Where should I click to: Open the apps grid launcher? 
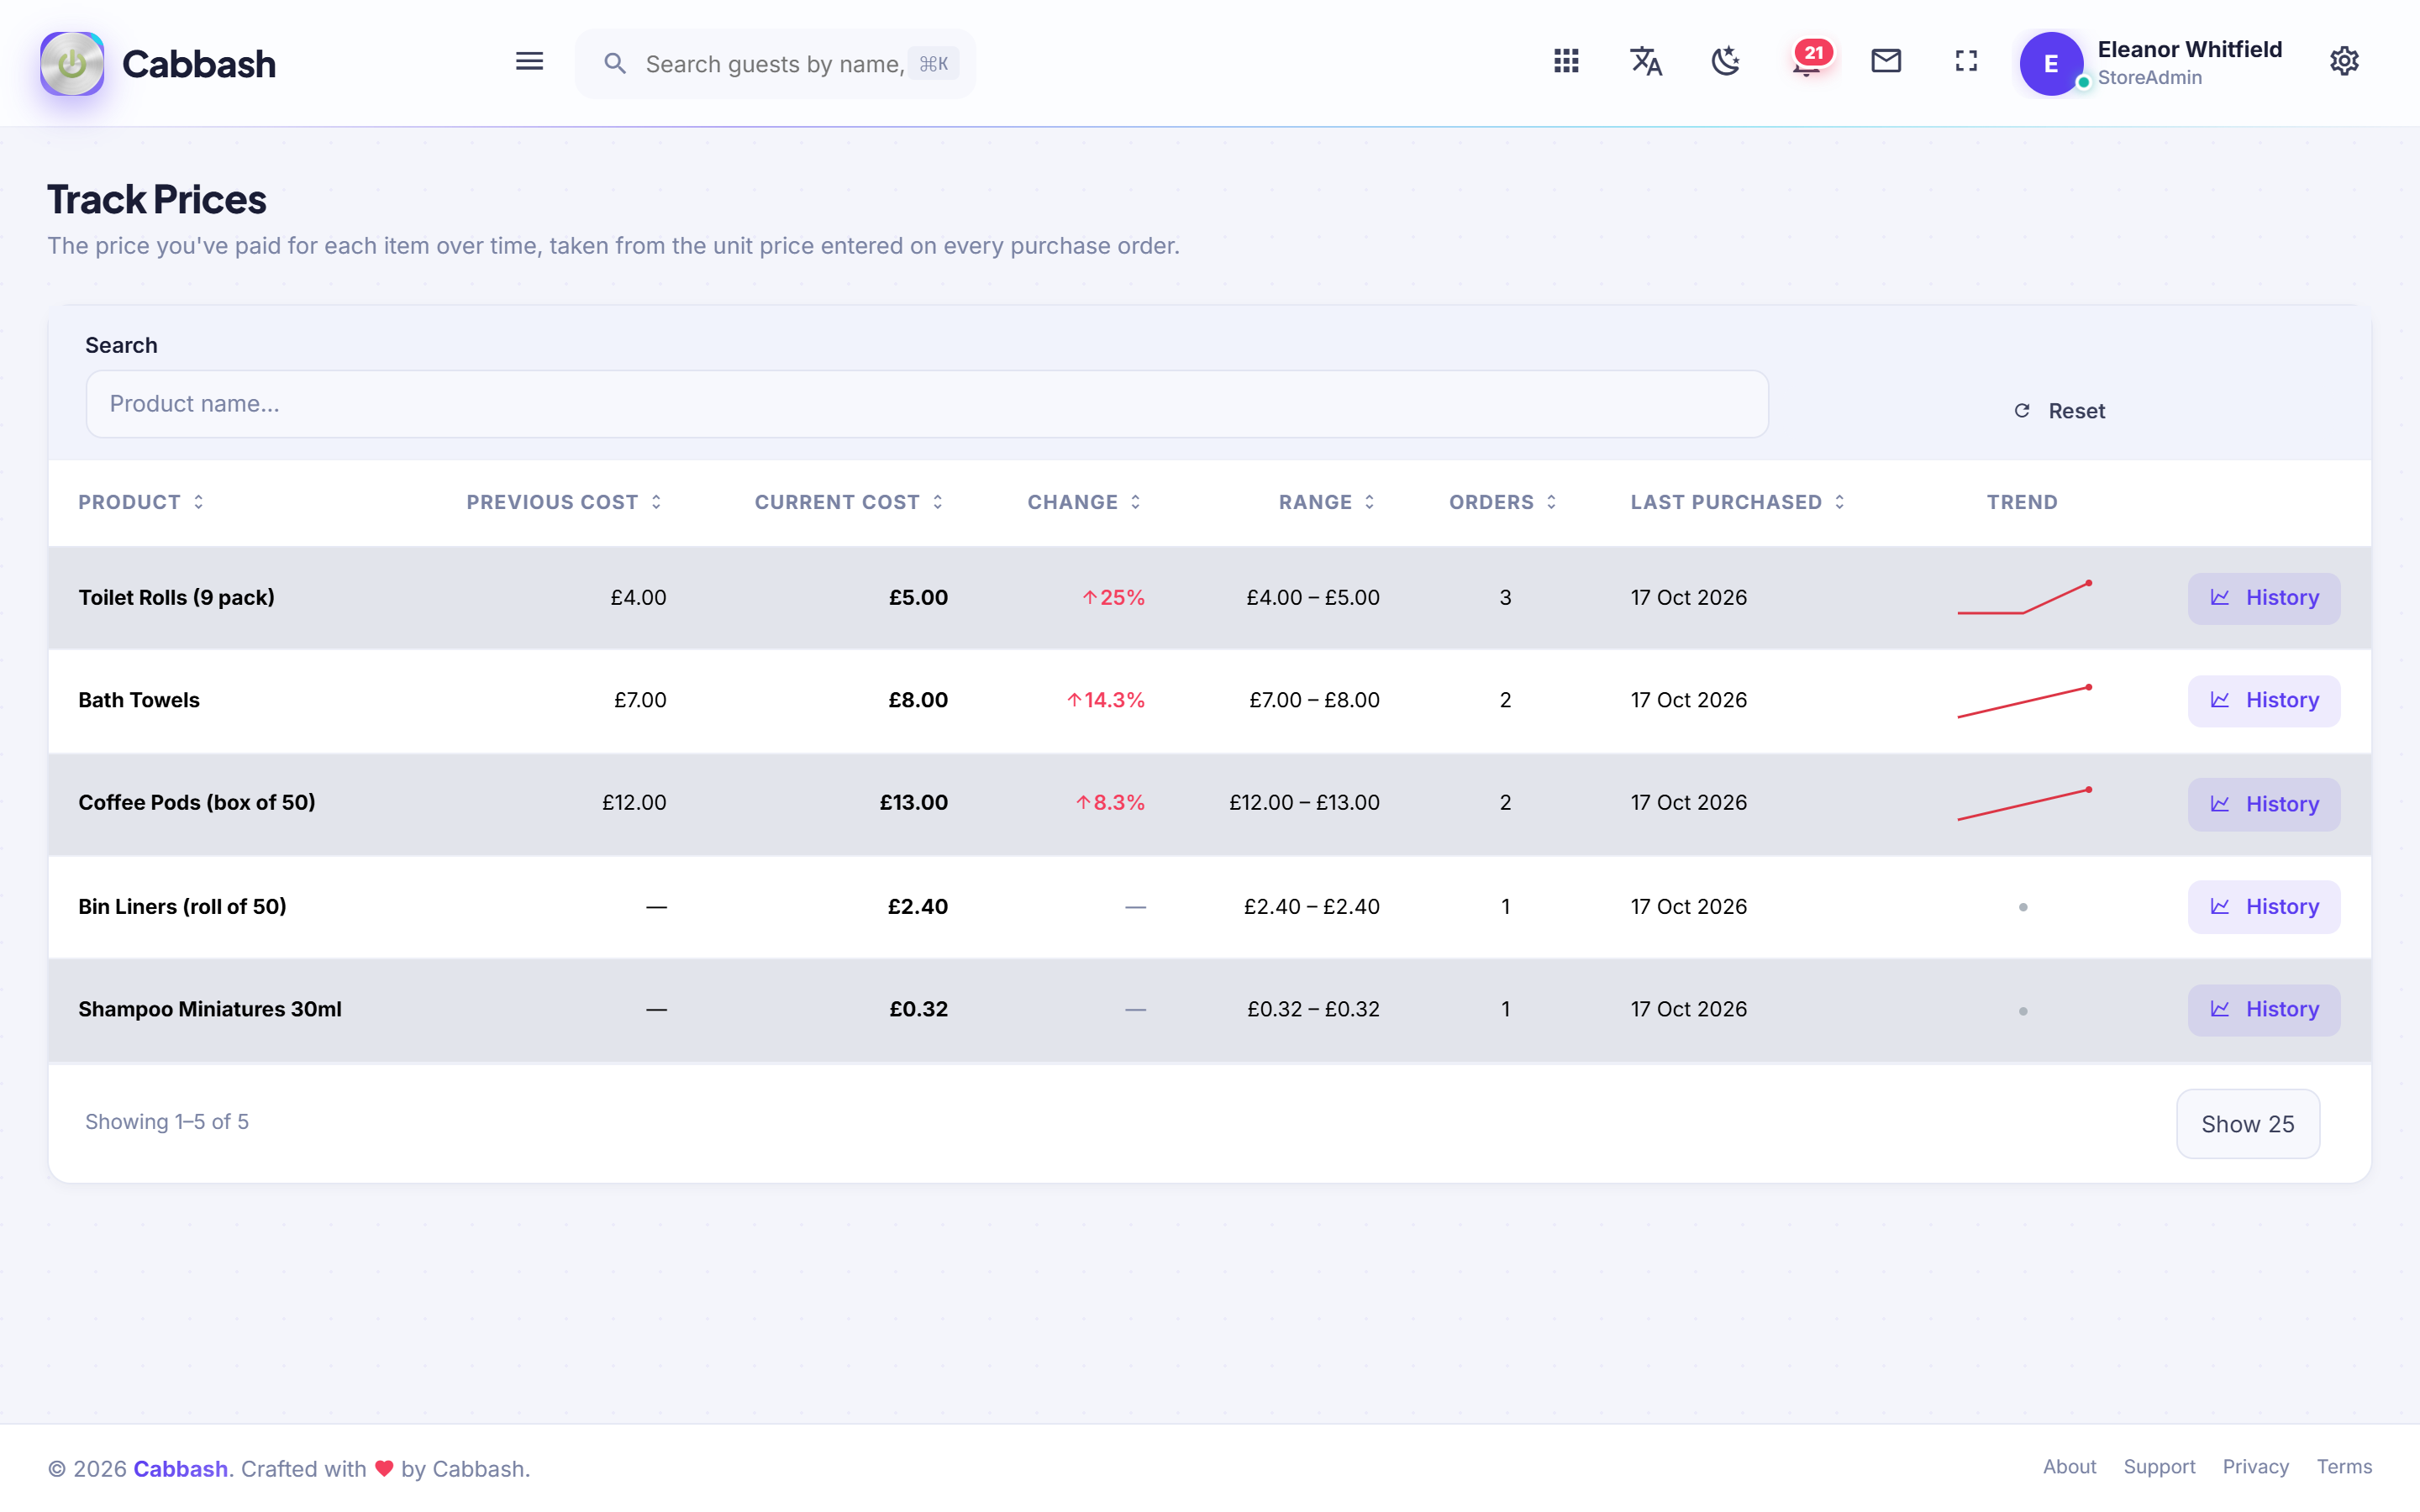point(1566,62)
